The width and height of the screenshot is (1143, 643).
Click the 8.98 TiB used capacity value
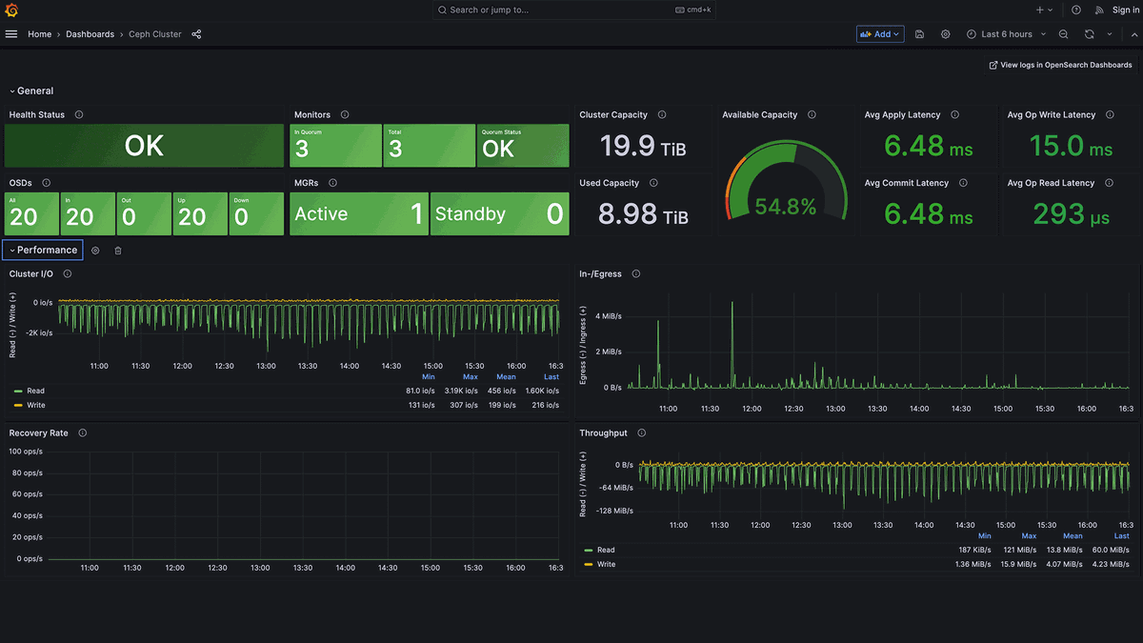[x=643, y=214]
